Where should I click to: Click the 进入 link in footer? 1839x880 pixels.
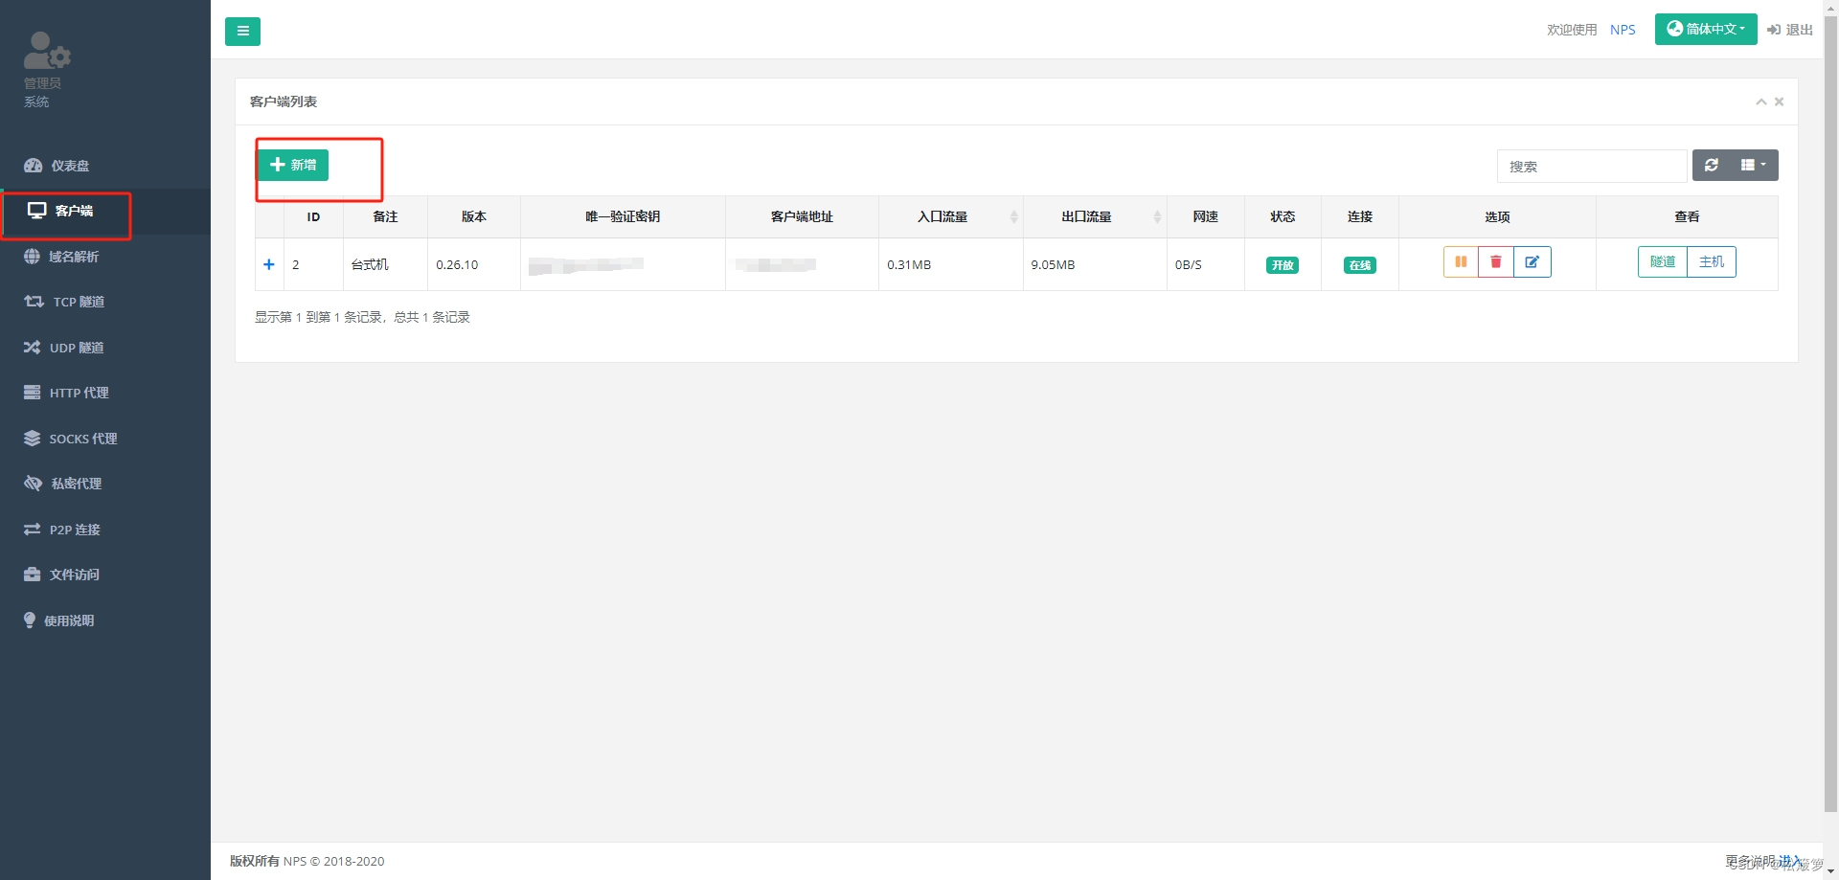pyautogui.click(x=1789, y=861)
